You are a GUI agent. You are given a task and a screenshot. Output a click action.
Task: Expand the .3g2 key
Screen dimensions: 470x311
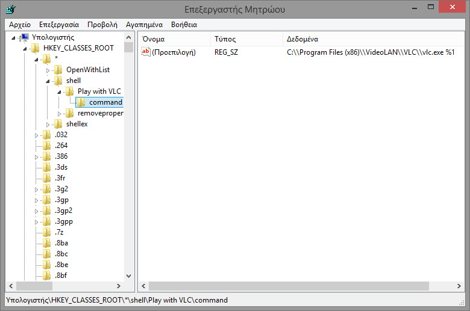coord(36,189)
